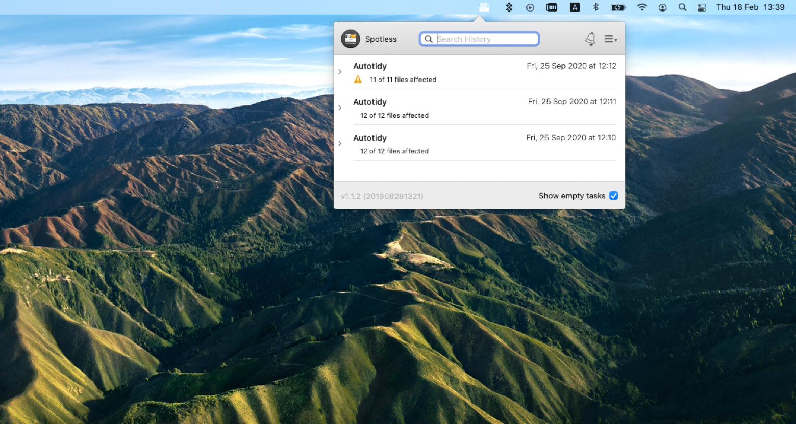Click the Autotidy title dated 12:10

pos(370,138)
